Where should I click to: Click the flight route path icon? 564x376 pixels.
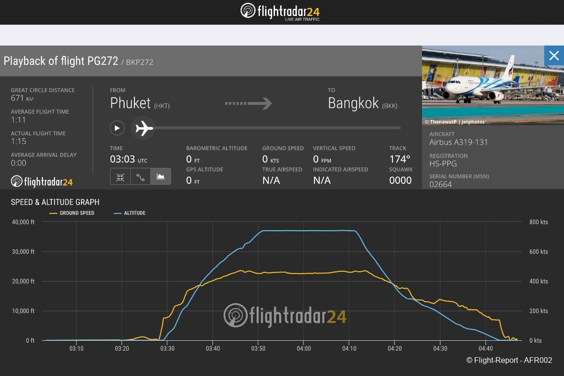click(140, 177)
